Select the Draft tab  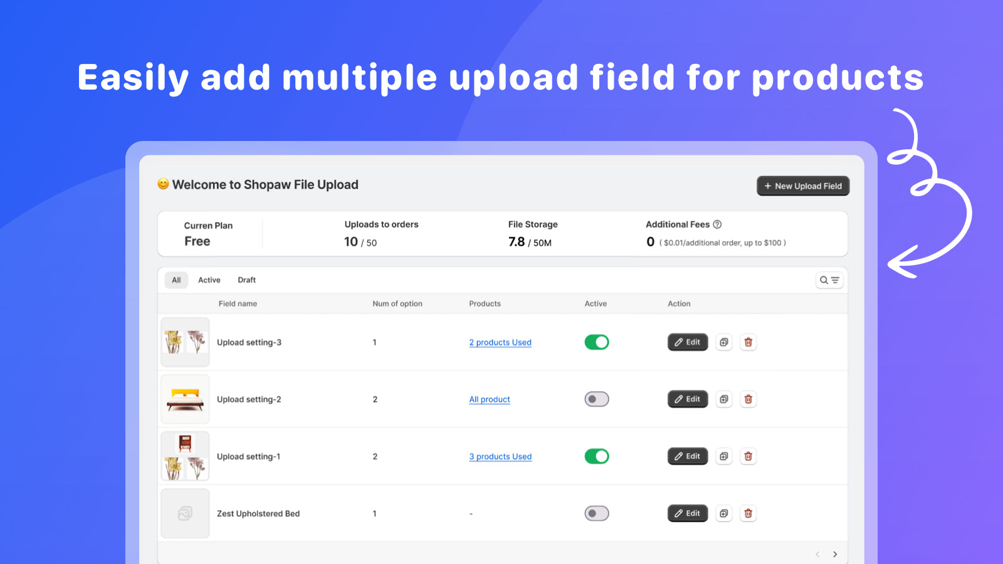click(x=246, y=280)
